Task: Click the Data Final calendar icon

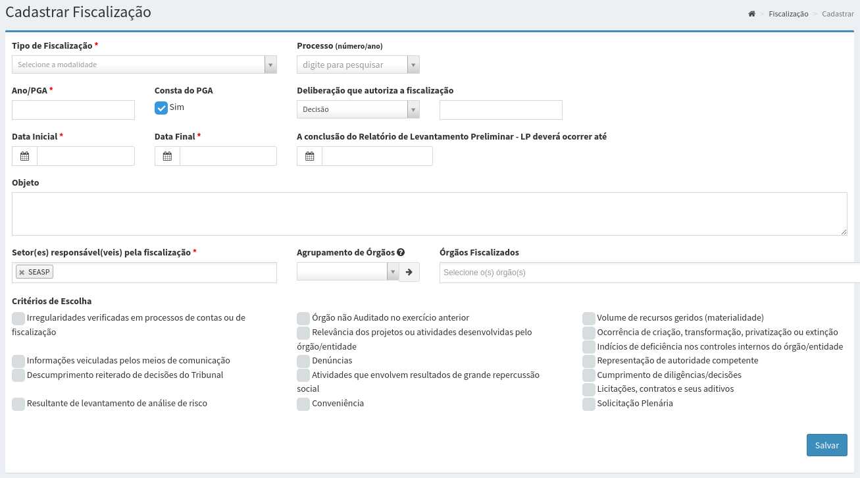Action: pyautogui.click(x=167, y=156)
